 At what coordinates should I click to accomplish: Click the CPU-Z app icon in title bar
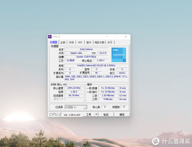pyautogui.click(x=50, y=37)
